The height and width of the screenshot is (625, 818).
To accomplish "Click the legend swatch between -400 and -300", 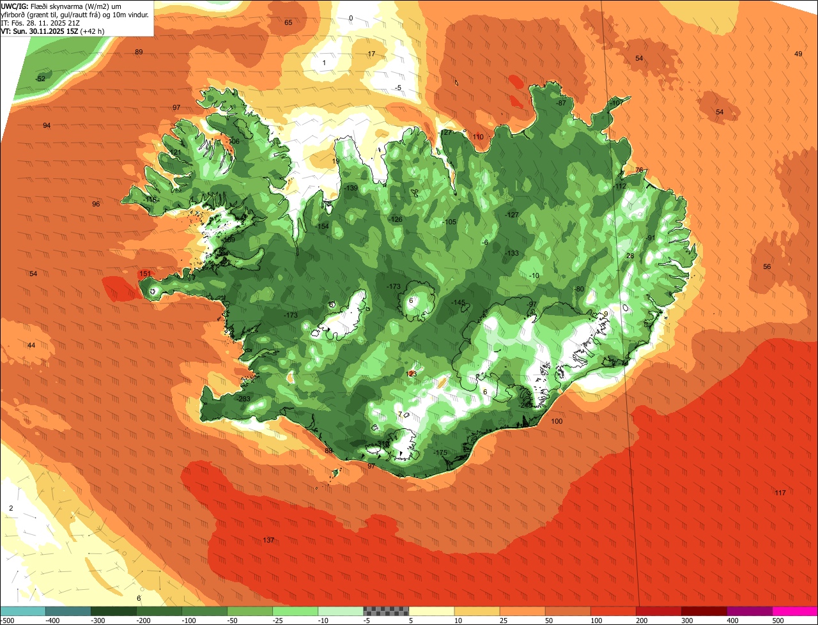I will tap(68, 611).
